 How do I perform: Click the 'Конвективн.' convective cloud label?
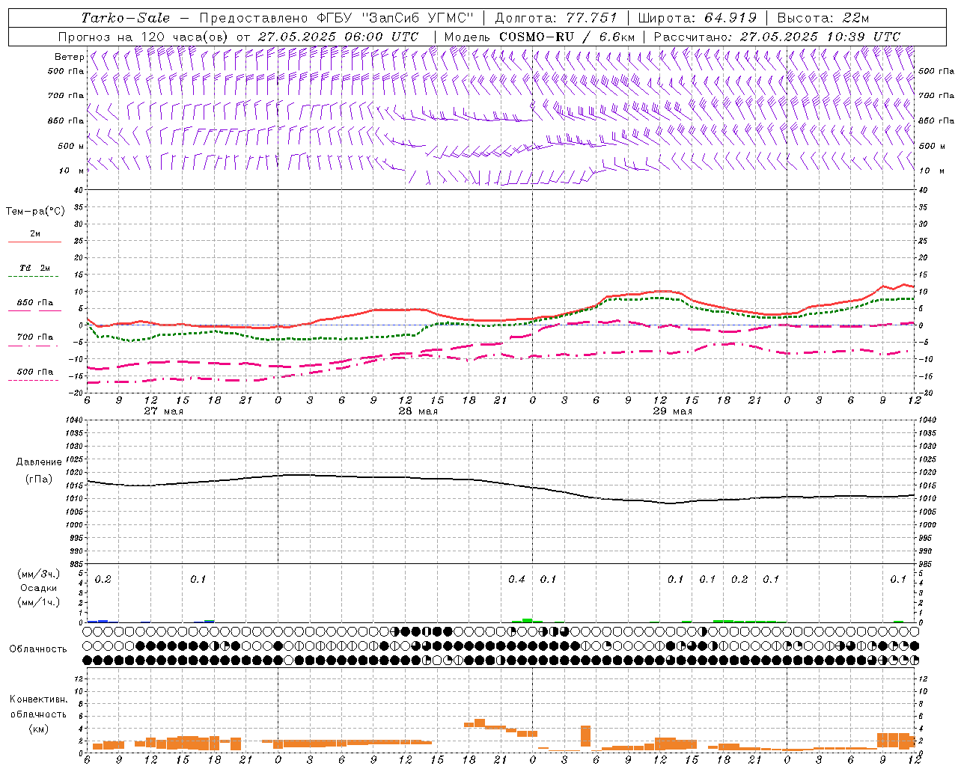point(38,699)
